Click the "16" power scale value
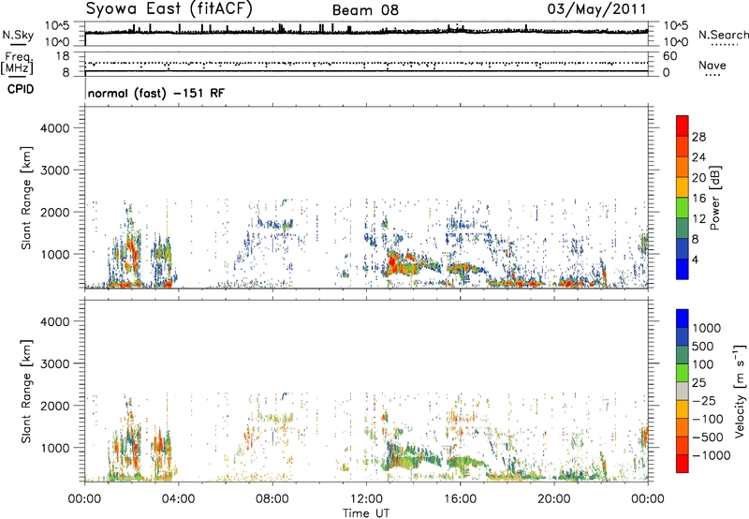This screenshot has height=519, width=749. pos(698,199)
